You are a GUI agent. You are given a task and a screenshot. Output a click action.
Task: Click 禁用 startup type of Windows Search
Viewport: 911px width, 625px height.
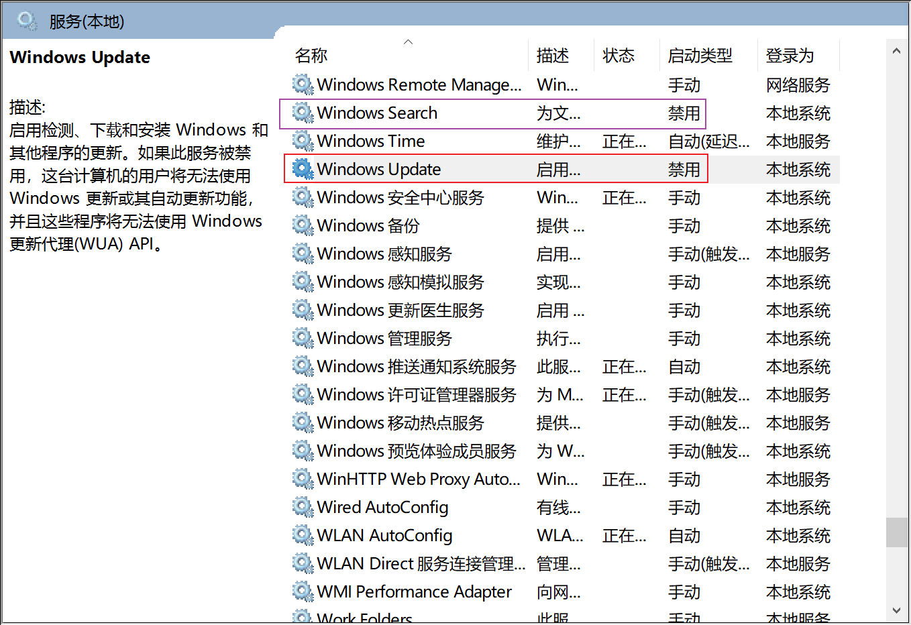click(x=684, y=113)
